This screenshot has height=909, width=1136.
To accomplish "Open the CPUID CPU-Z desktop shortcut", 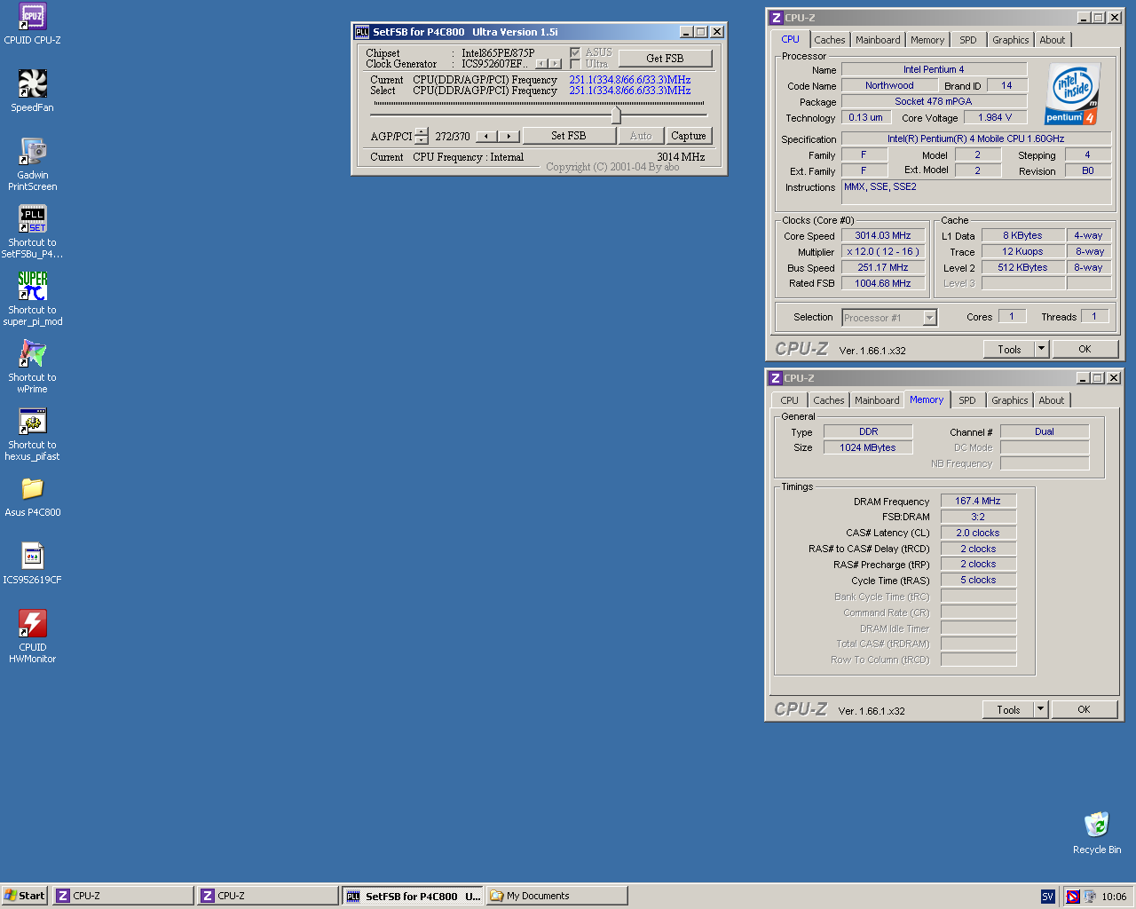I will tap(33, 16).
